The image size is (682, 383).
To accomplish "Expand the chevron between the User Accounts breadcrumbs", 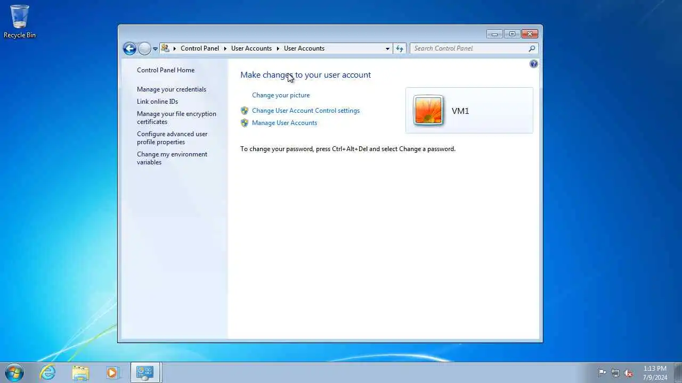I will point(278,48).
